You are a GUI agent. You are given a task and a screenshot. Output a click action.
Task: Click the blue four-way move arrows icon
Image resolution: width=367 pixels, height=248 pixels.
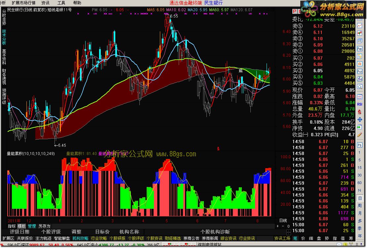click(x=359, y=120)
